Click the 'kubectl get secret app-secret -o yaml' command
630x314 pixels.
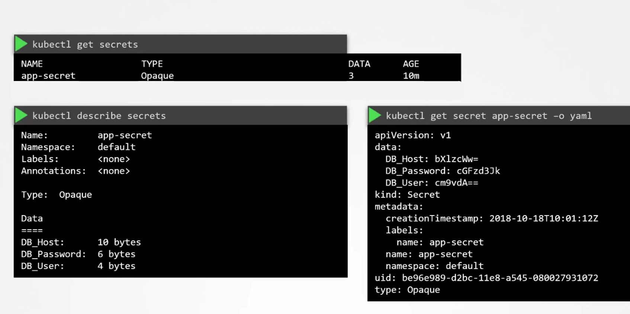489,116
